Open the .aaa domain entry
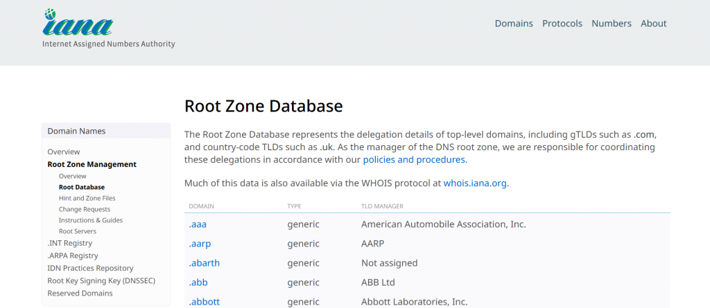The width and height of the screenshot is (710, 308). (198, 224)
